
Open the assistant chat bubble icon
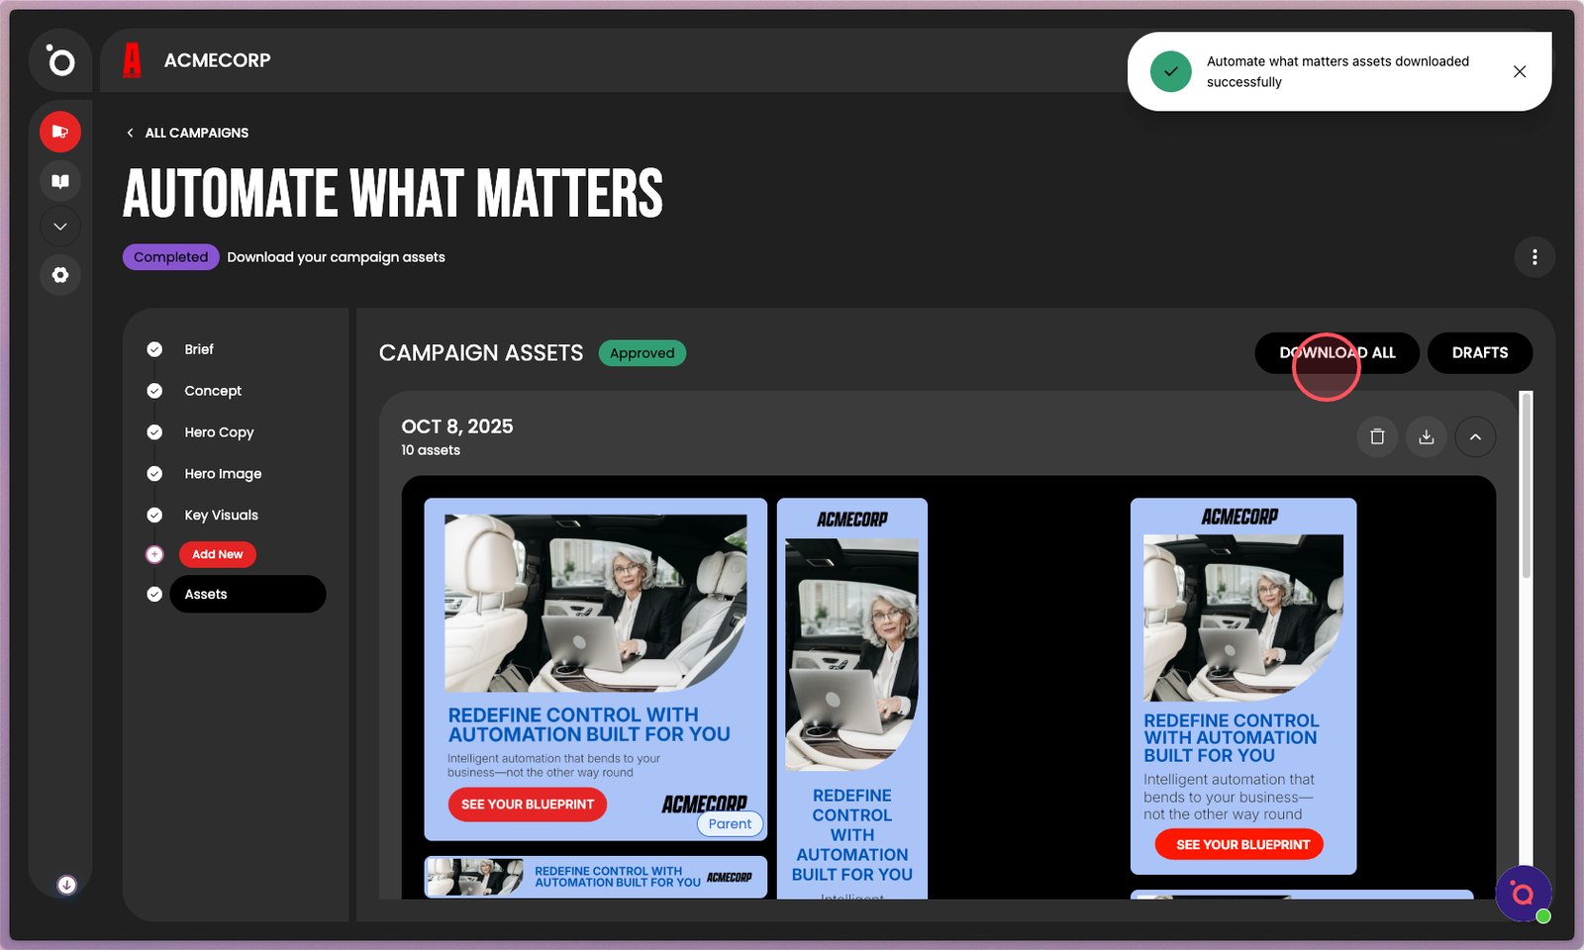(1523, 894)
